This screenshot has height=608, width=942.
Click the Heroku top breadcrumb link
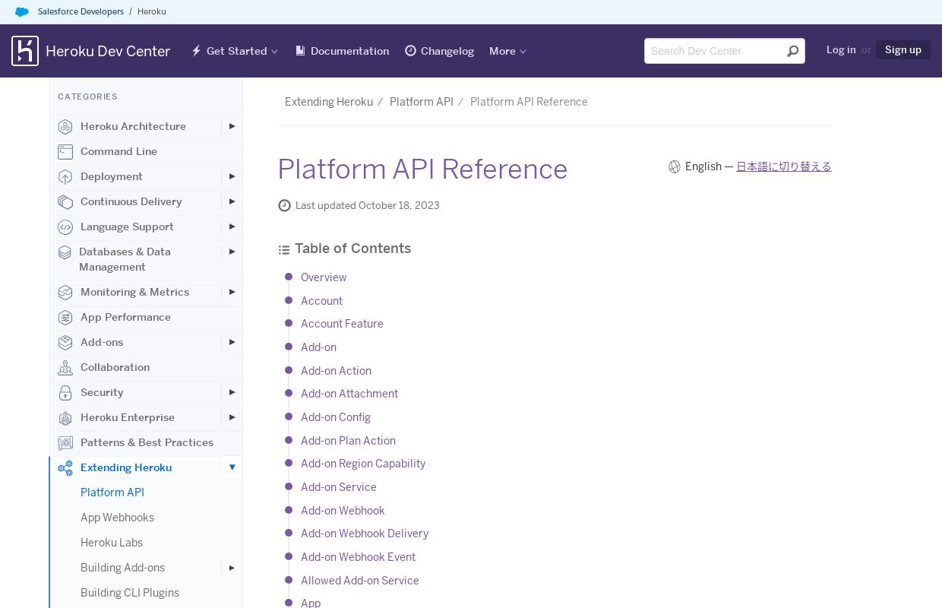click(x=152, y=11)
